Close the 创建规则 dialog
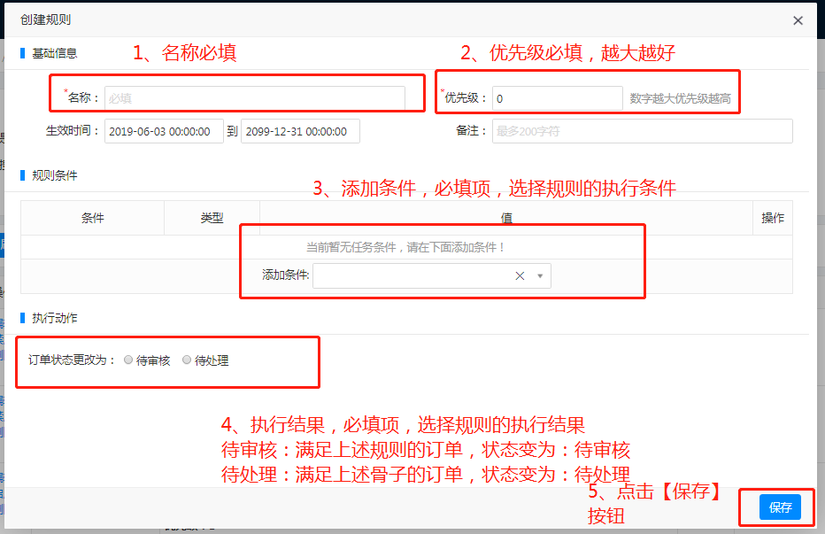Viewport: 825px width, 534px height. (798, 20)
